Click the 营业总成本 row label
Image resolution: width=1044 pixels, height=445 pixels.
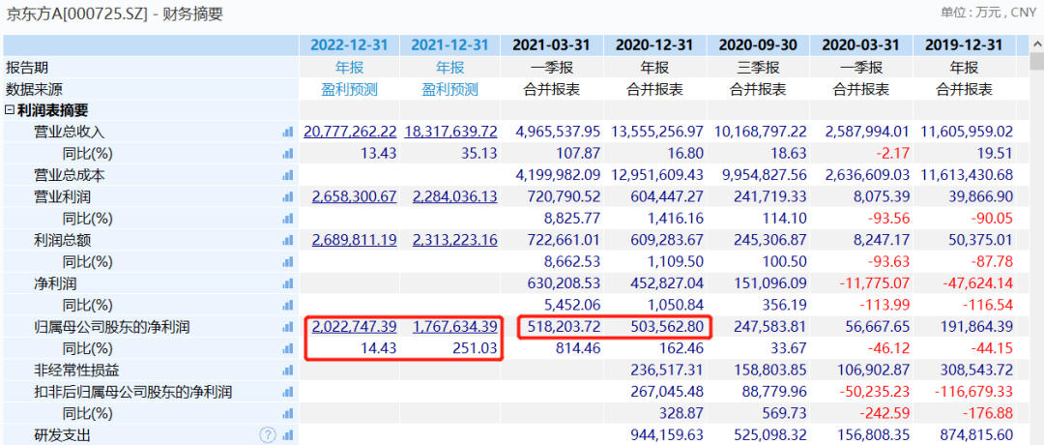[70, 176]
